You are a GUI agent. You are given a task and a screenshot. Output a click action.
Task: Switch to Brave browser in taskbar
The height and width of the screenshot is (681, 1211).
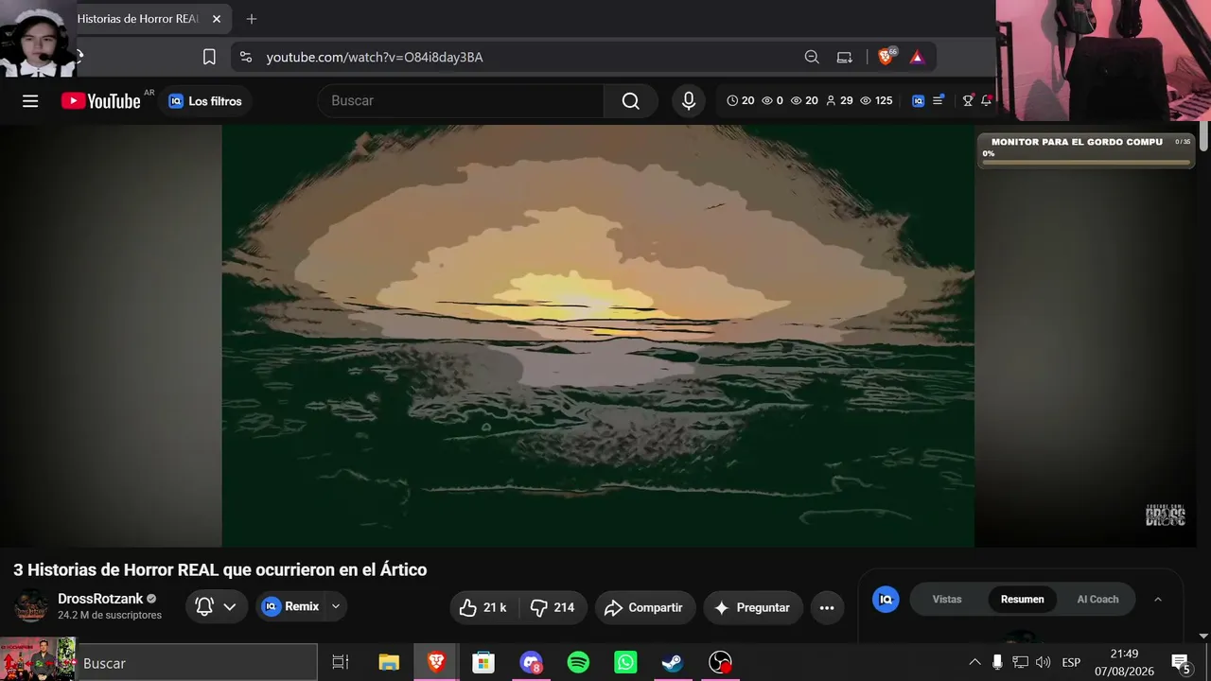(436, 663)
